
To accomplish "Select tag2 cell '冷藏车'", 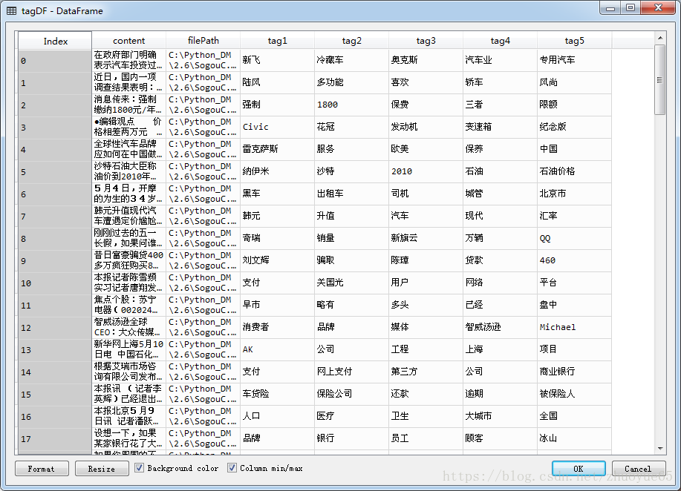I will 352,60.
